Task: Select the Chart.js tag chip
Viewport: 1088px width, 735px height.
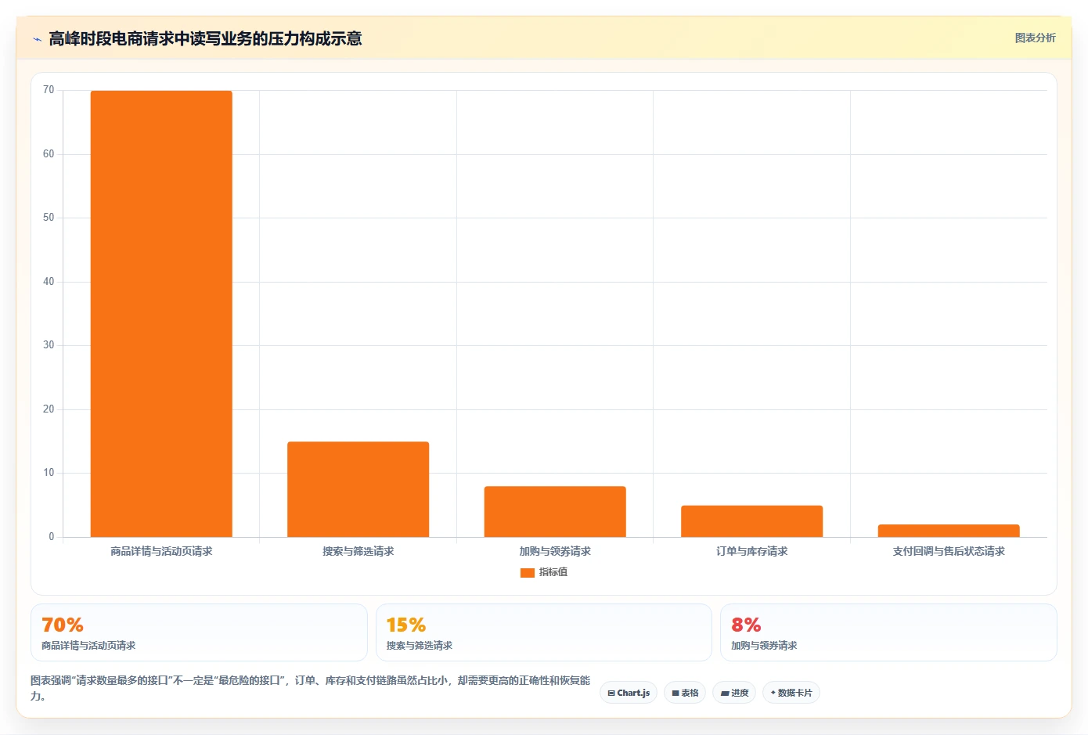Action: 629,693
